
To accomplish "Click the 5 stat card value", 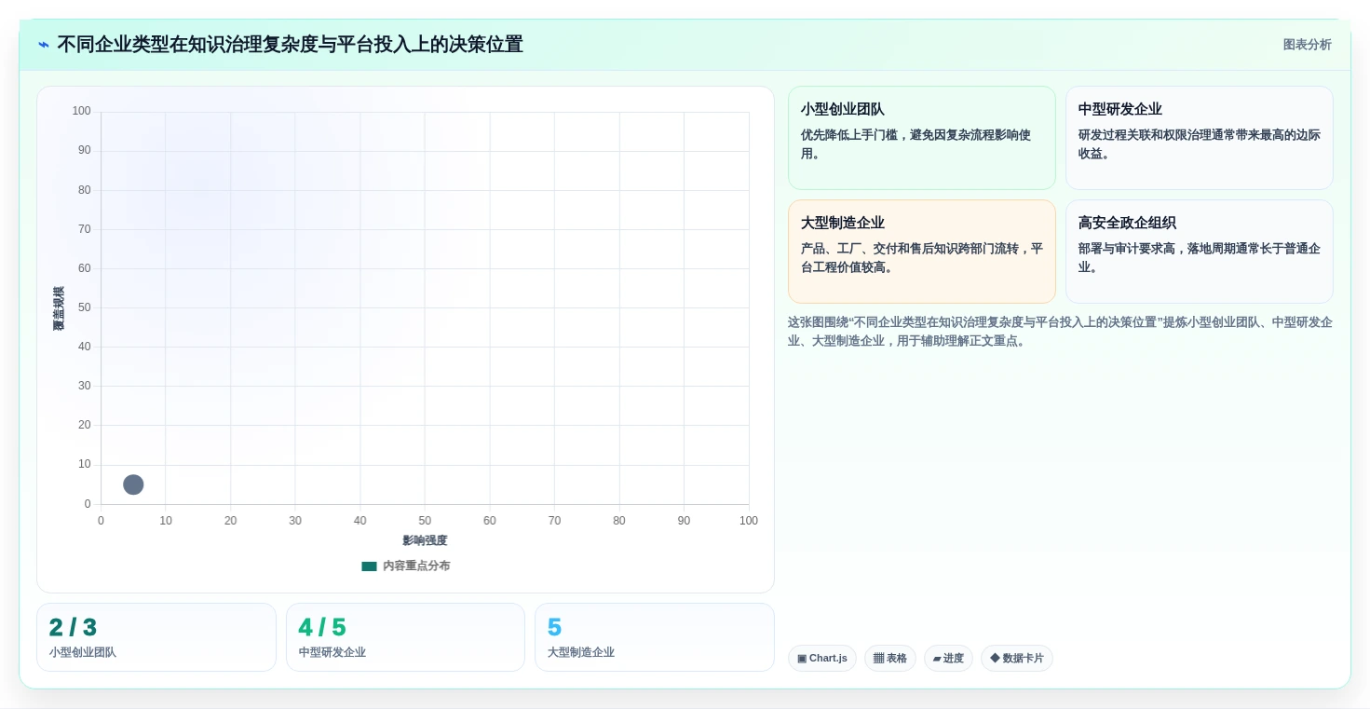I will 555,628.
